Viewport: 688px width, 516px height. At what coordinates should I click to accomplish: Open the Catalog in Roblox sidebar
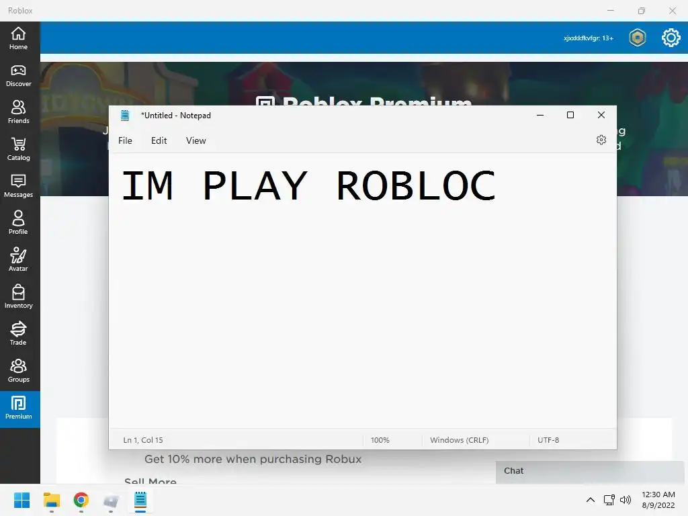(x=18, y=149)
